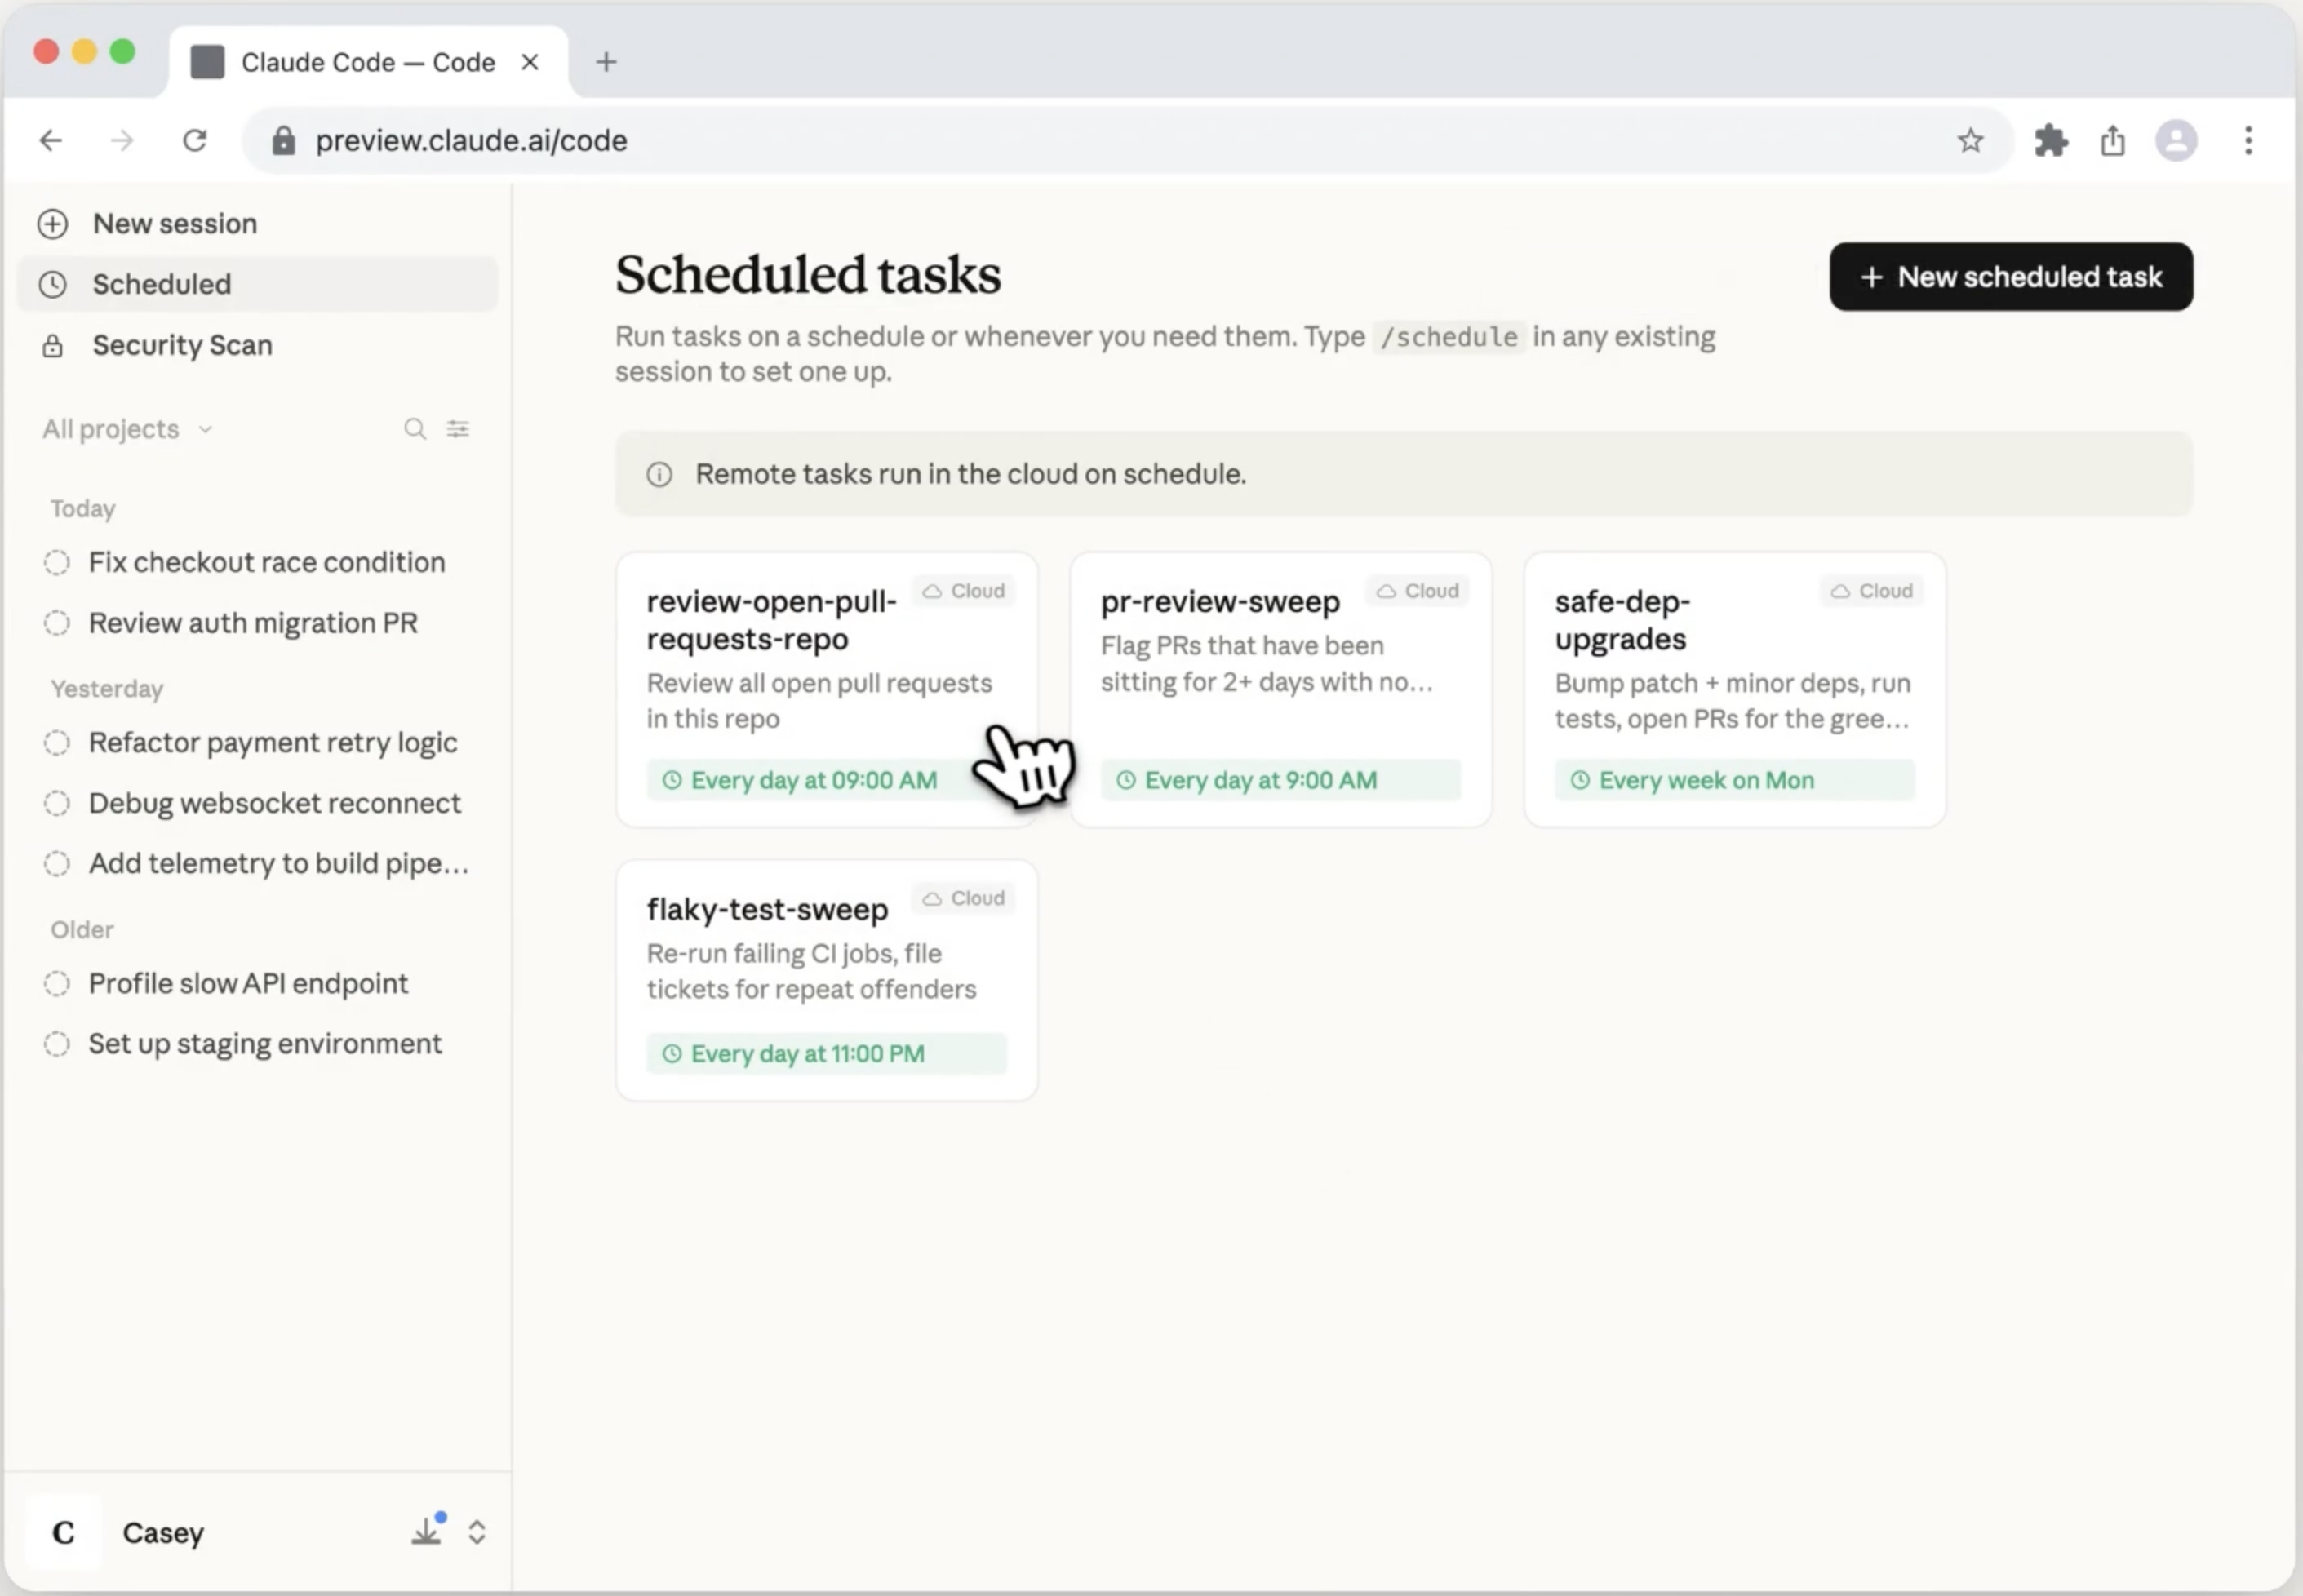Switch to the Claude Code — Code tab

click(367, 61)
